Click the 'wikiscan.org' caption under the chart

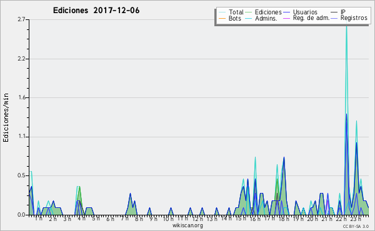coord(187,225)
